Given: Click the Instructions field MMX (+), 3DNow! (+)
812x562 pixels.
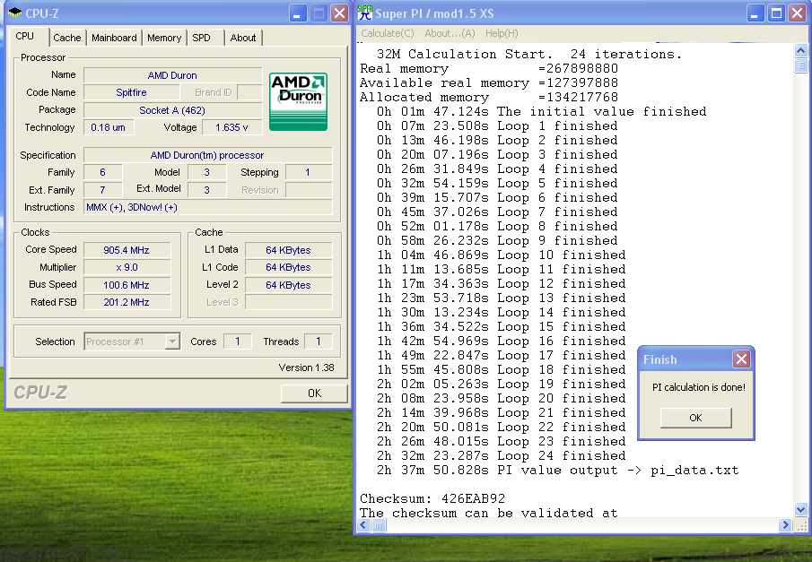Looking at the screenshot, I should 207,207.
